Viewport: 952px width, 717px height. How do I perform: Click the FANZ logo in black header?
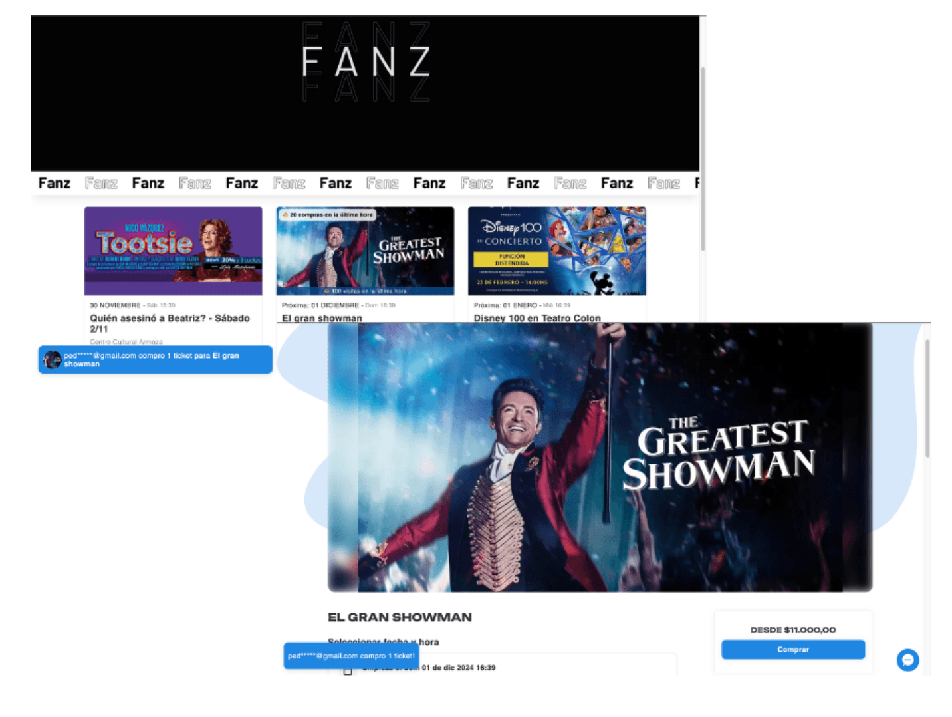(x=366, y=62)
